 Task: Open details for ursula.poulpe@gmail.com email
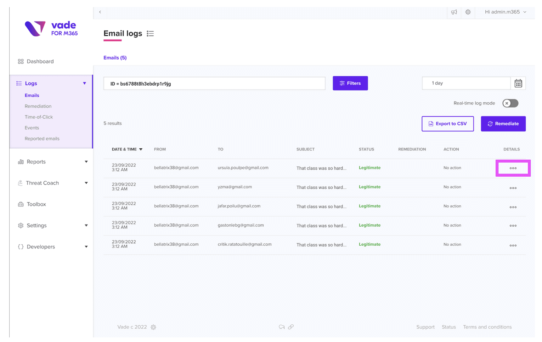(x=513, y=168)
